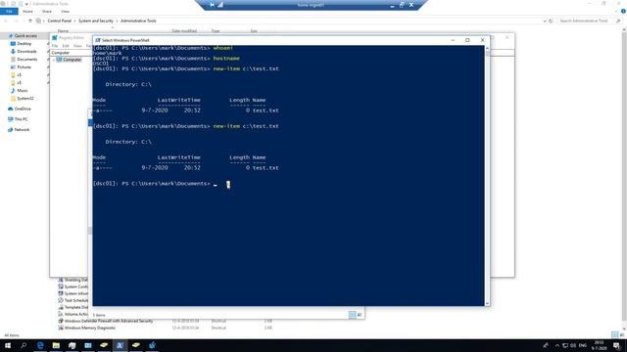Click Control Panel breadcrumb
The image size is (627, 352).
click(59, 21)
